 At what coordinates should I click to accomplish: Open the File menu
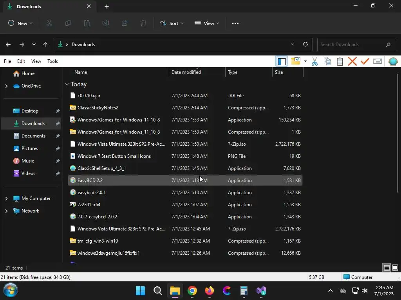(7, 61)
